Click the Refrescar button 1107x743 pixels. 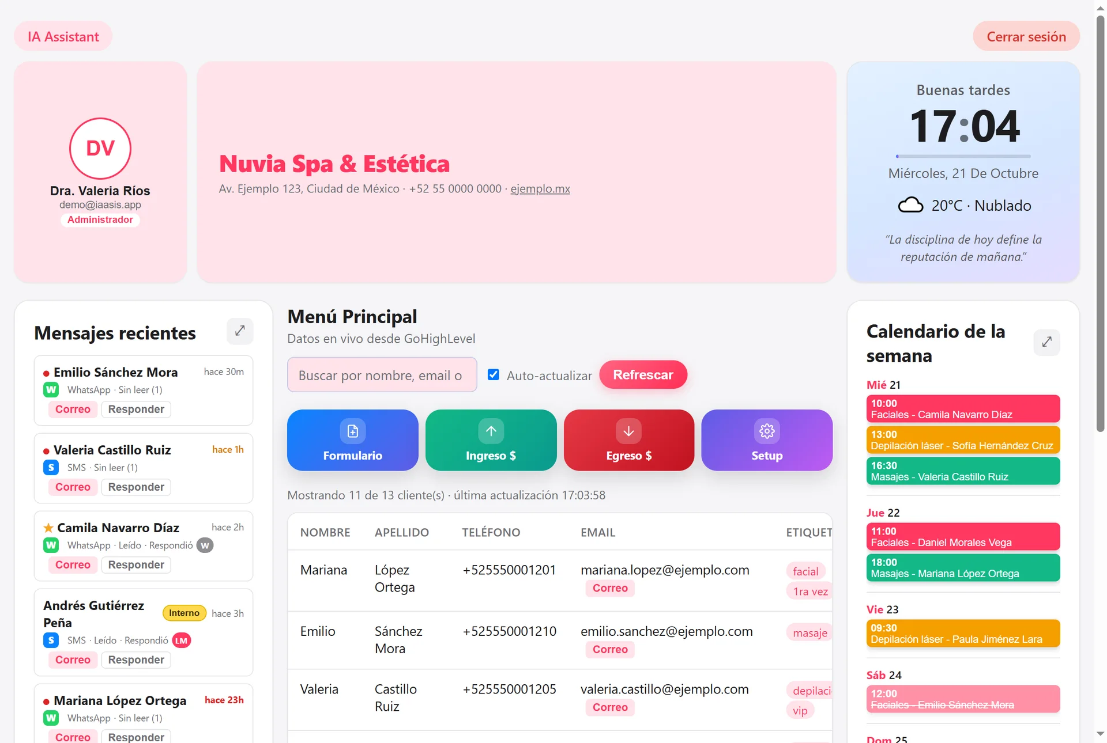(x=643, y=375)
